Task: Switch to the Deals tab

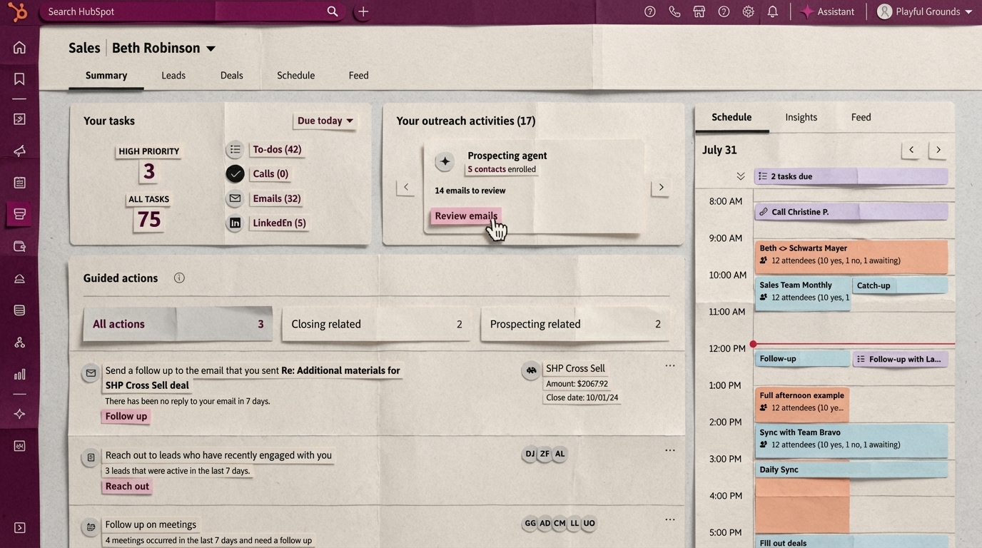Action: 231,75
